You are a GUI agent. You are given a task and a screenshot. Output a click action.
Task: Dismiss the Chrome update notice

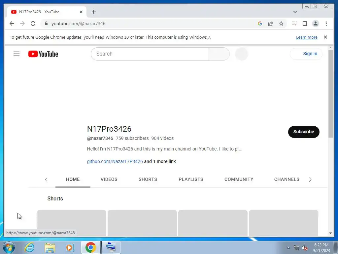point(325,37)
